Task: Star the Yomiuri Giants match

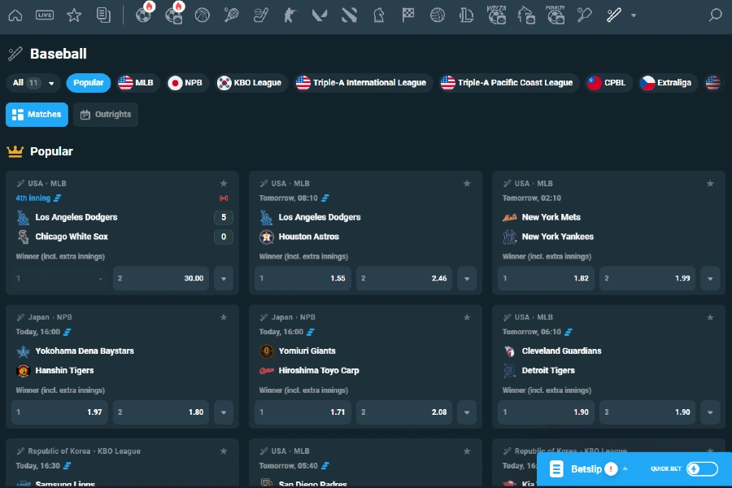Action: tap(467, 317)
